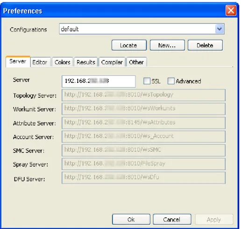241x229 pixels.
Task: Click the Preferences title bar text
Action: 22,11
